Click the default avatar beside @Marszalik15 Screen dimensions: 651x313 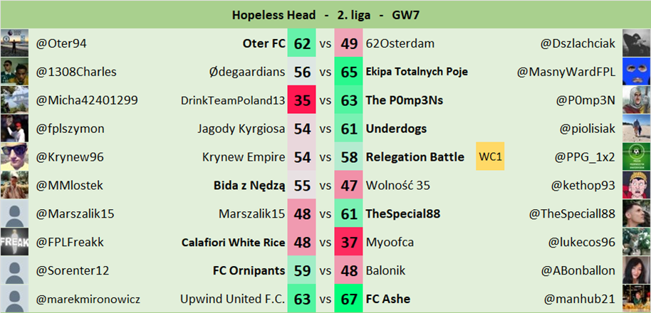(x=14, y=213)
